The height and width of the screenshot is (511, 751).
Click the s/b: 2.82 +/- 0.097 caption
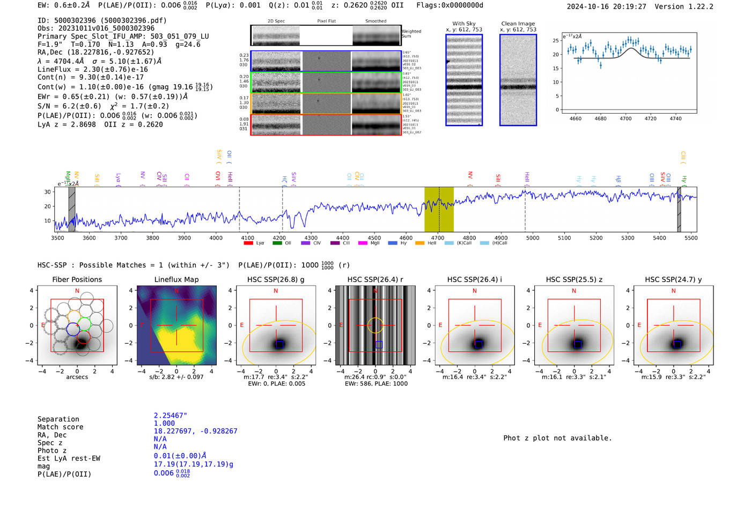click(176, 377)
